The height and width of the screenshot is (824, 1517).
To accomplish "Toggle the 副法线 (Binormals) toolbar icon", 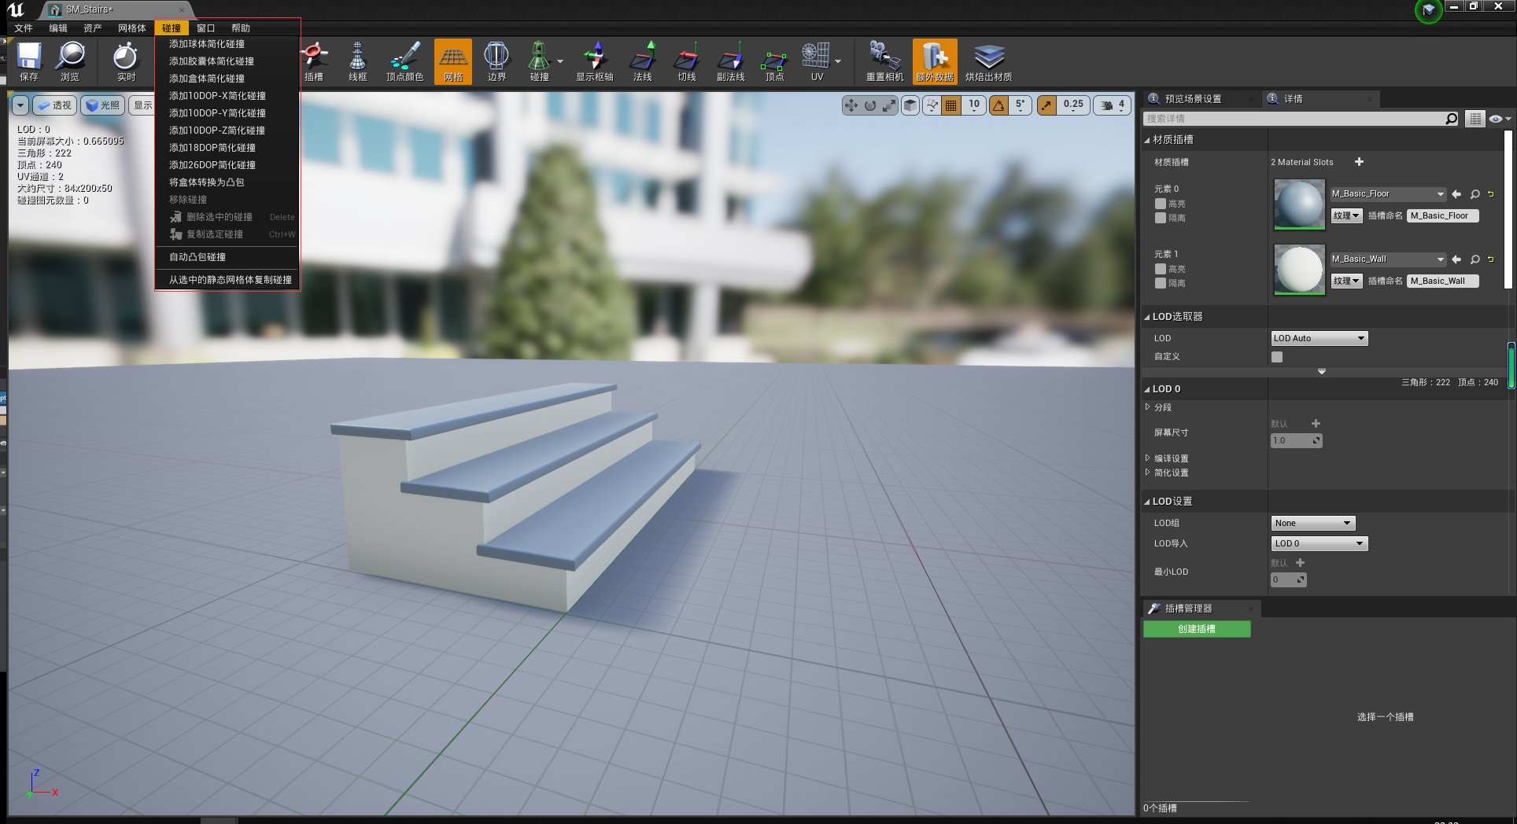I will (x=731, y=61).
